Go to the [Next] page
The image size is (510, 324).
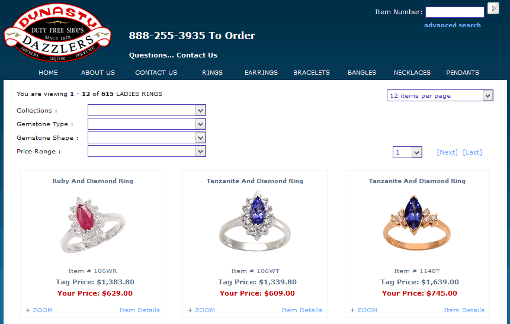pyautogui.click(x=447, y=152)
